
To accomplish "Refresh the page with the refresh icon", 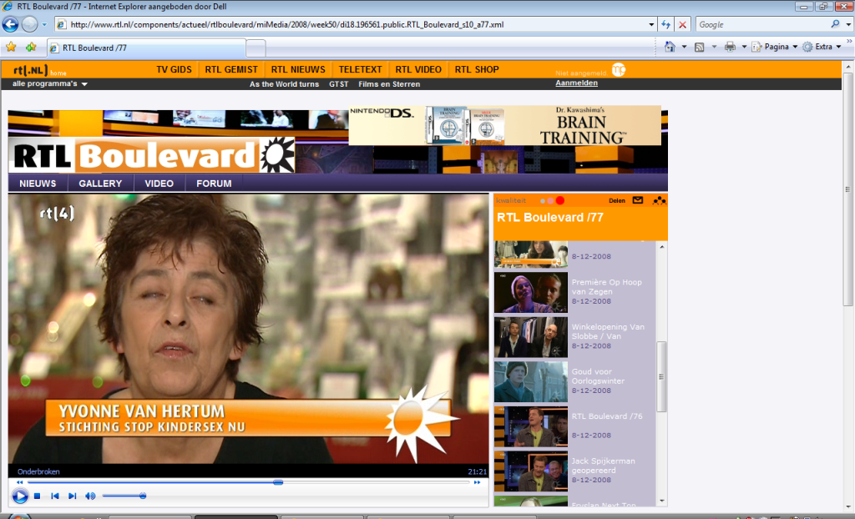I will pyautogui.click(x=665, y=24).
